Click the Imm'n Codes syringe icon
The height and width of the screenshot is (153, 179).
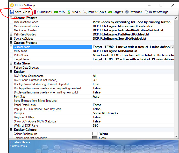pyautogui.click(x=85, y=12)
